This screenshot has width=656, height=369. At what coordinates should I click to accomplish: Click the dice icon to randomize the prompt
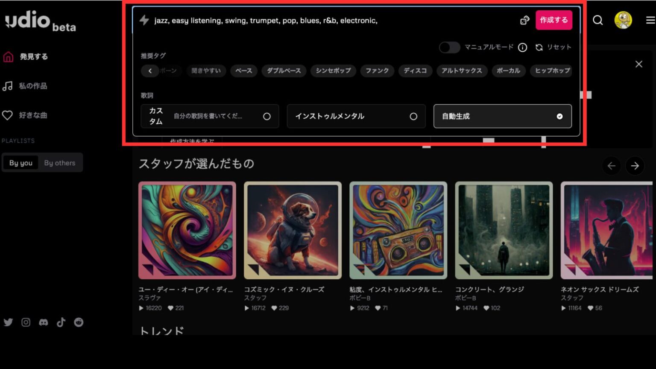(x=524, y=20)
